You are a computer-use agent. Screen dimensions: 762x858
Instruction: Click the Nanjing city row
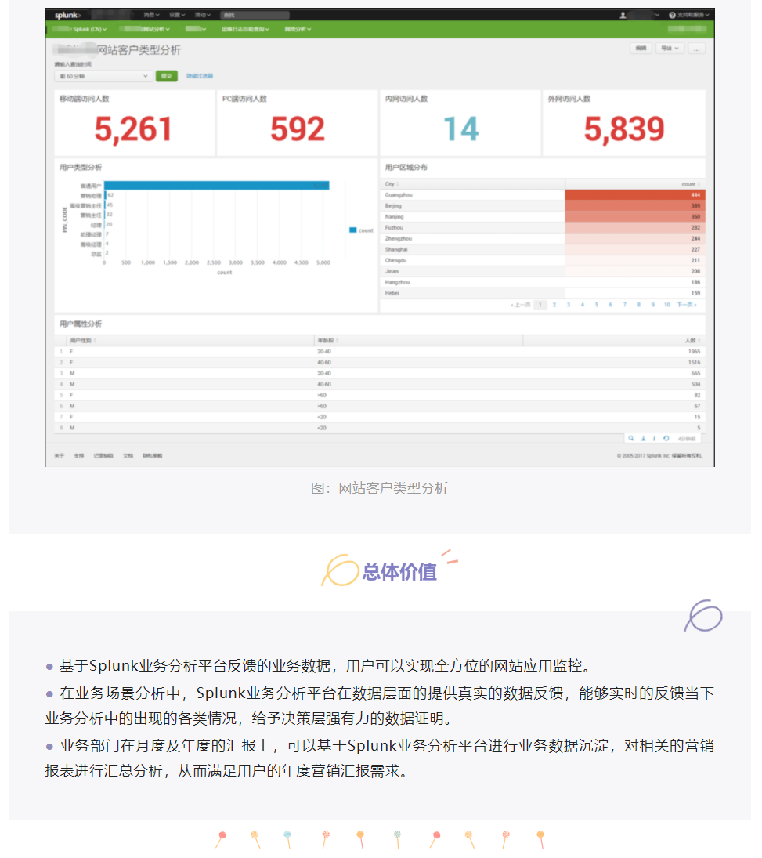[x=543, y=217]
